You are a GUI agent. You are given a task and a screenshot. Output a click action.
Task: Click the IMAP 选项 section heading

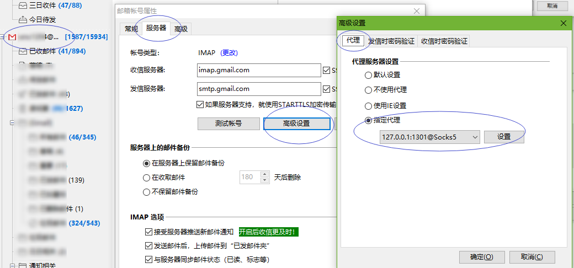coord(147,217)
